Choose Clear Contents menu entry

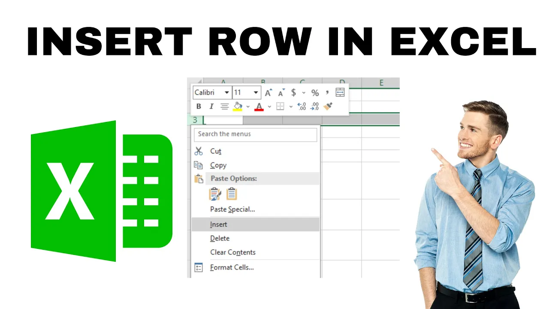(256, 252)
